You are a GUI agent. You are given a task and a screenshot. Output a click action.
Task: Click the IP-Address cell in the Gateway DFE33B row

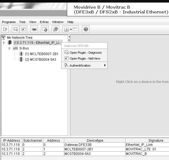click(x=12, y=145)
